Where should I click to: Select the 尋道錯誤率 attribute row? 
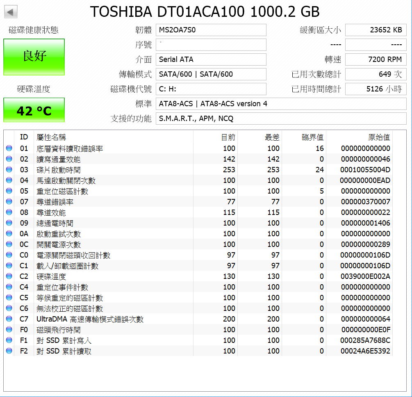click(198, 201)
